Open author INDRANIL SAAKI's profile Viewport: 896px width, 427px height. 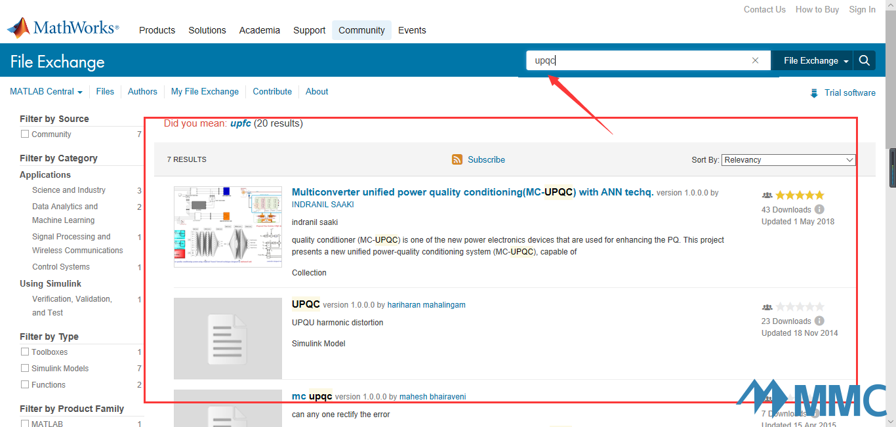coord(323,205)
